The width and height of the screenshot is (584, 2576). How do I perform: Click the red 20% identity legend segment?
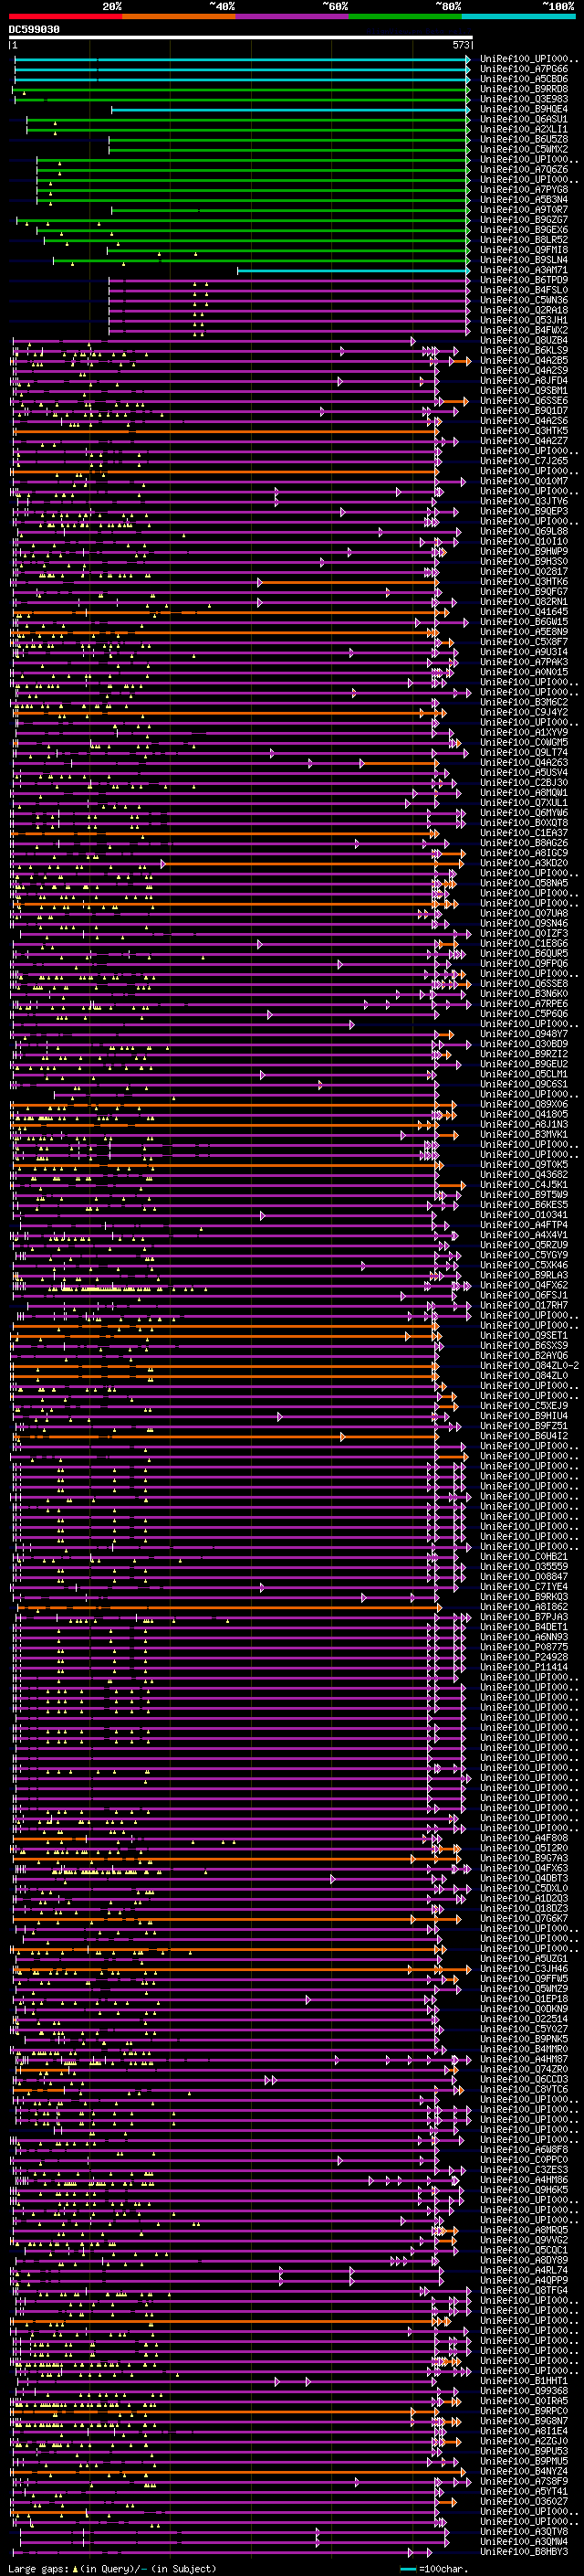pyautogui.click(x=65, y=16)
